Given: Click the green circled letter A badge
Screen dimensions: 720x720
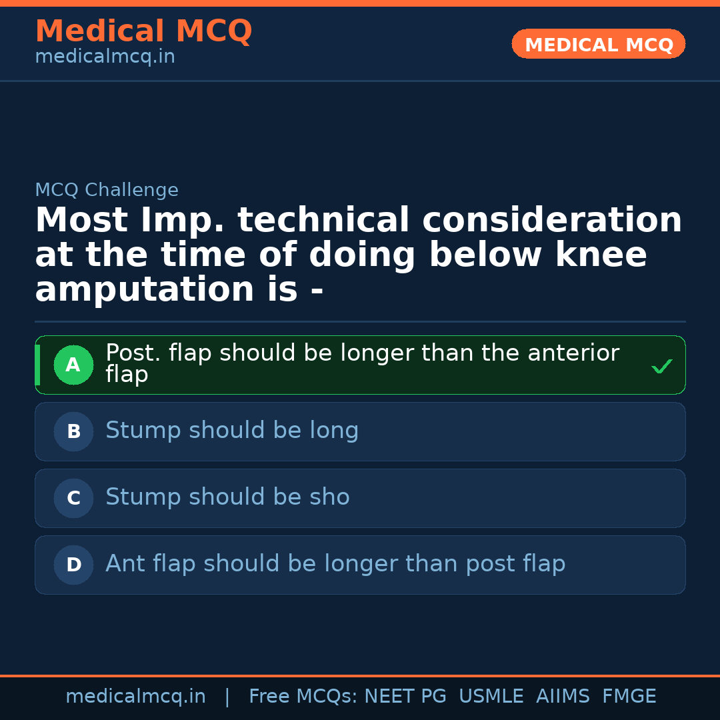Looking at the screenshot, I should point(73,365).
